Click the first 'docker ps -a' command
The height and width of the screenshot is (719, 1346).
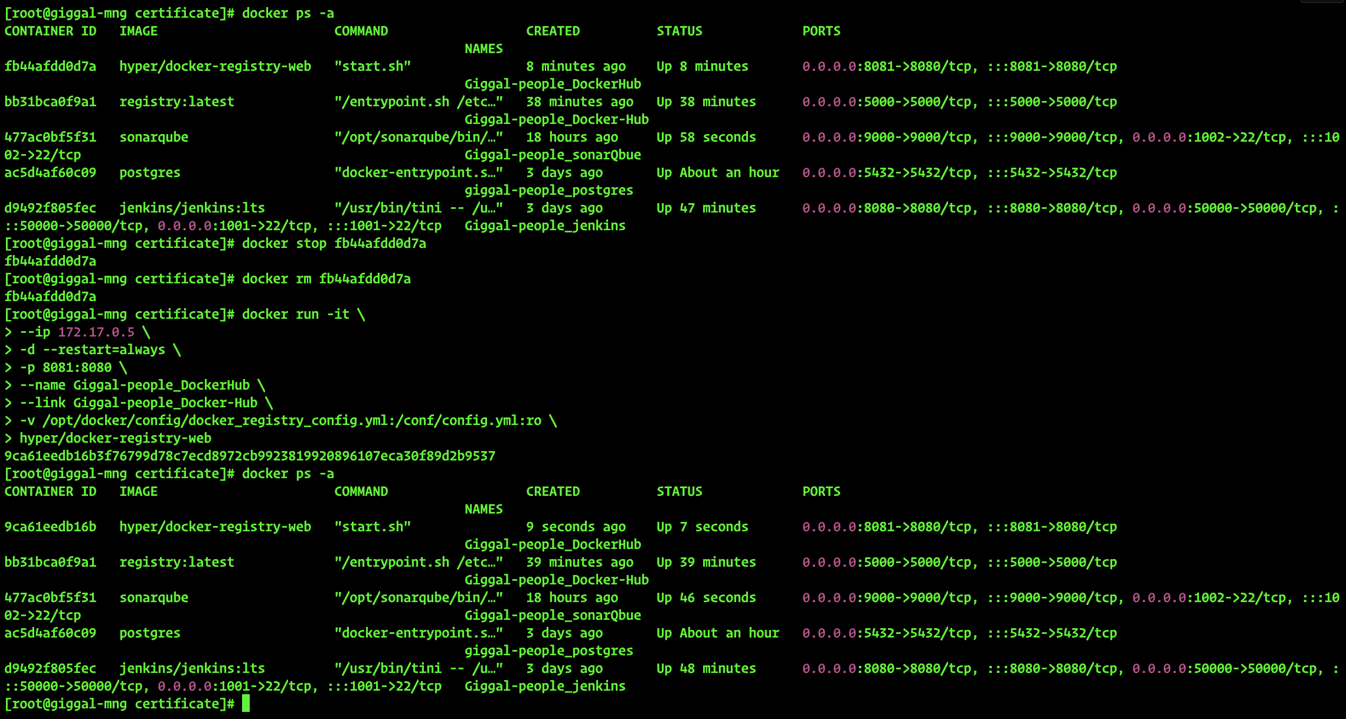point(288,13)
